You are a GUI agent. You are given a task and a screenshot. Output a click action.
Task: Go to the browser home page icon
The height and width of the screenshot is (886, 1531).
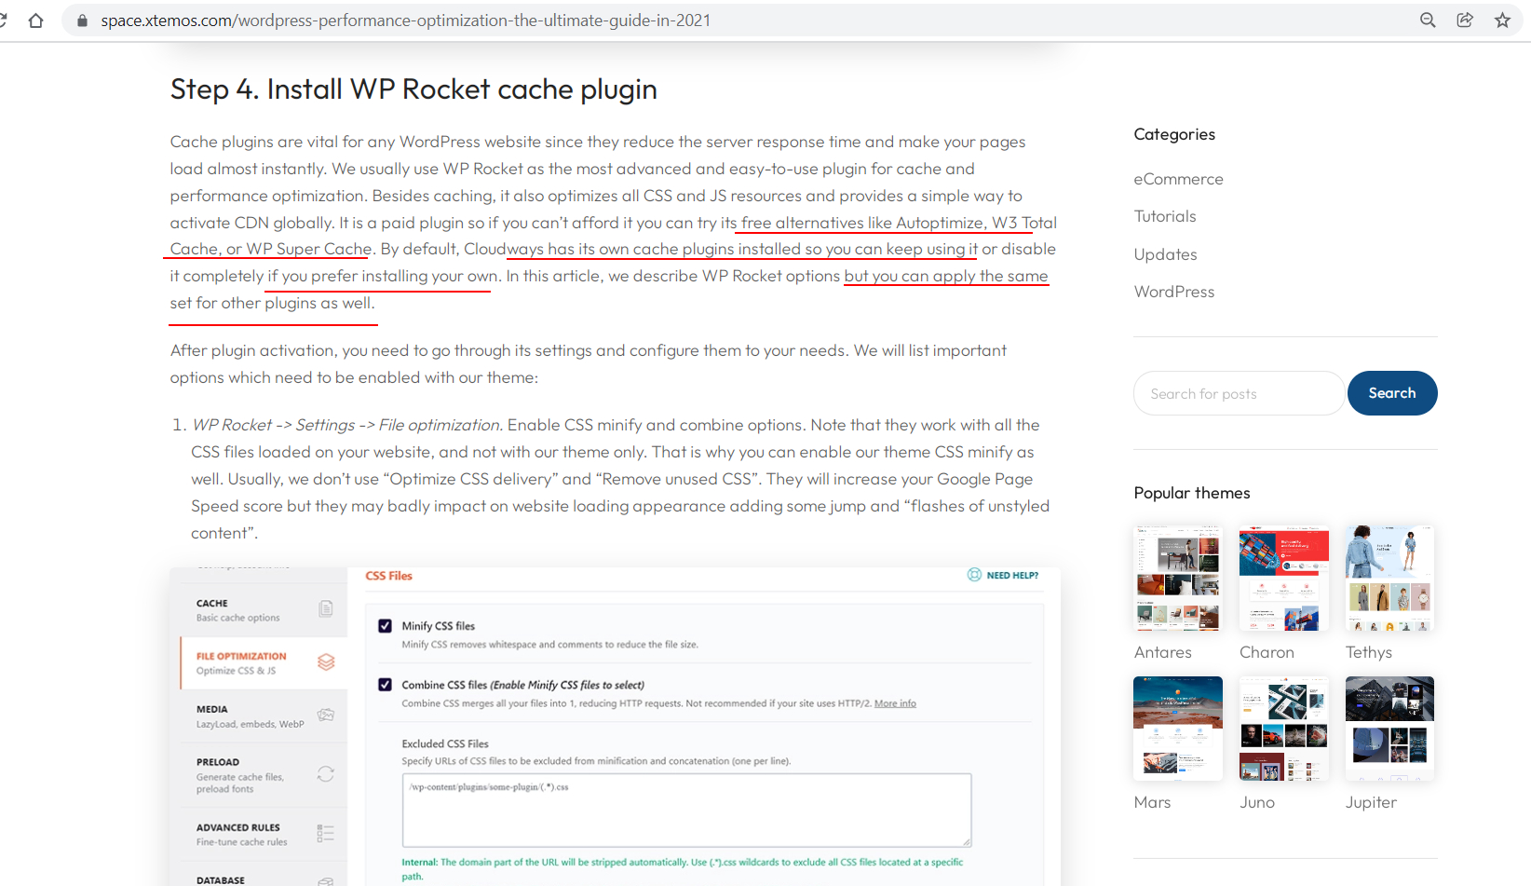tap(35, 20)
